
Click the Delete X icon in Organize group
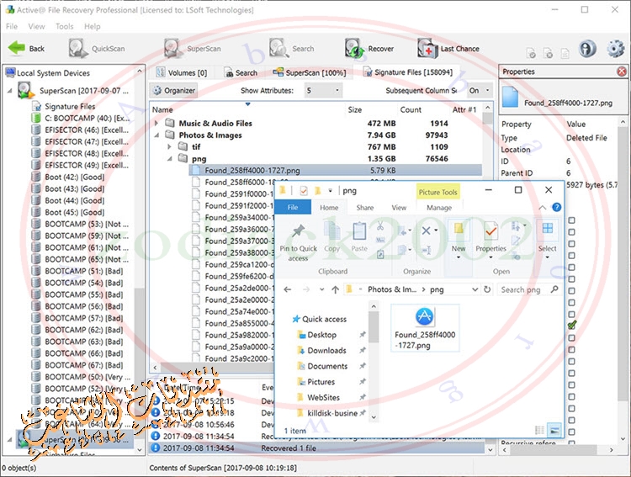pos(427,231)
